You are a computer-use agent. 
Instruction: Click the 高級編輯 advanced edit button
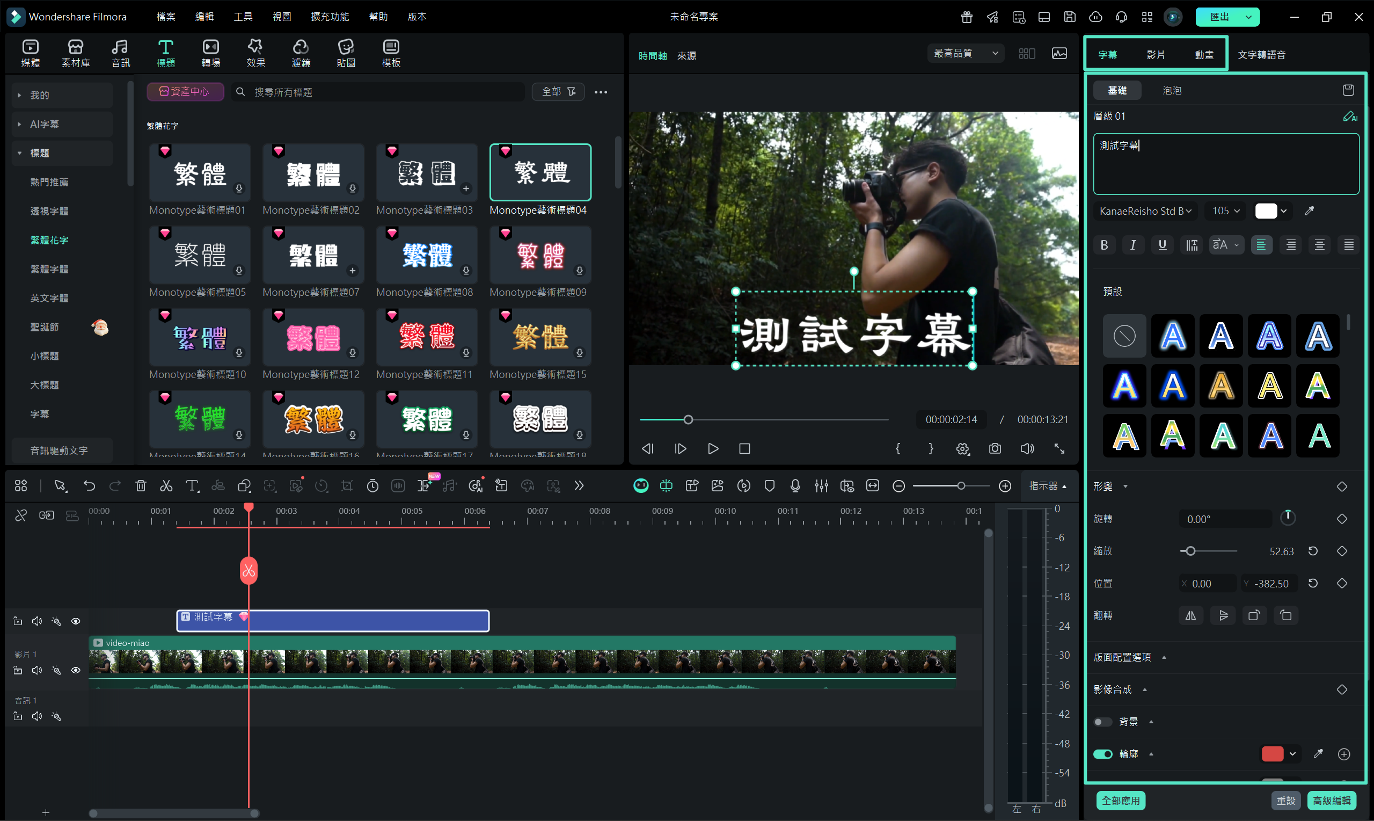click(x=1332, y=801)
